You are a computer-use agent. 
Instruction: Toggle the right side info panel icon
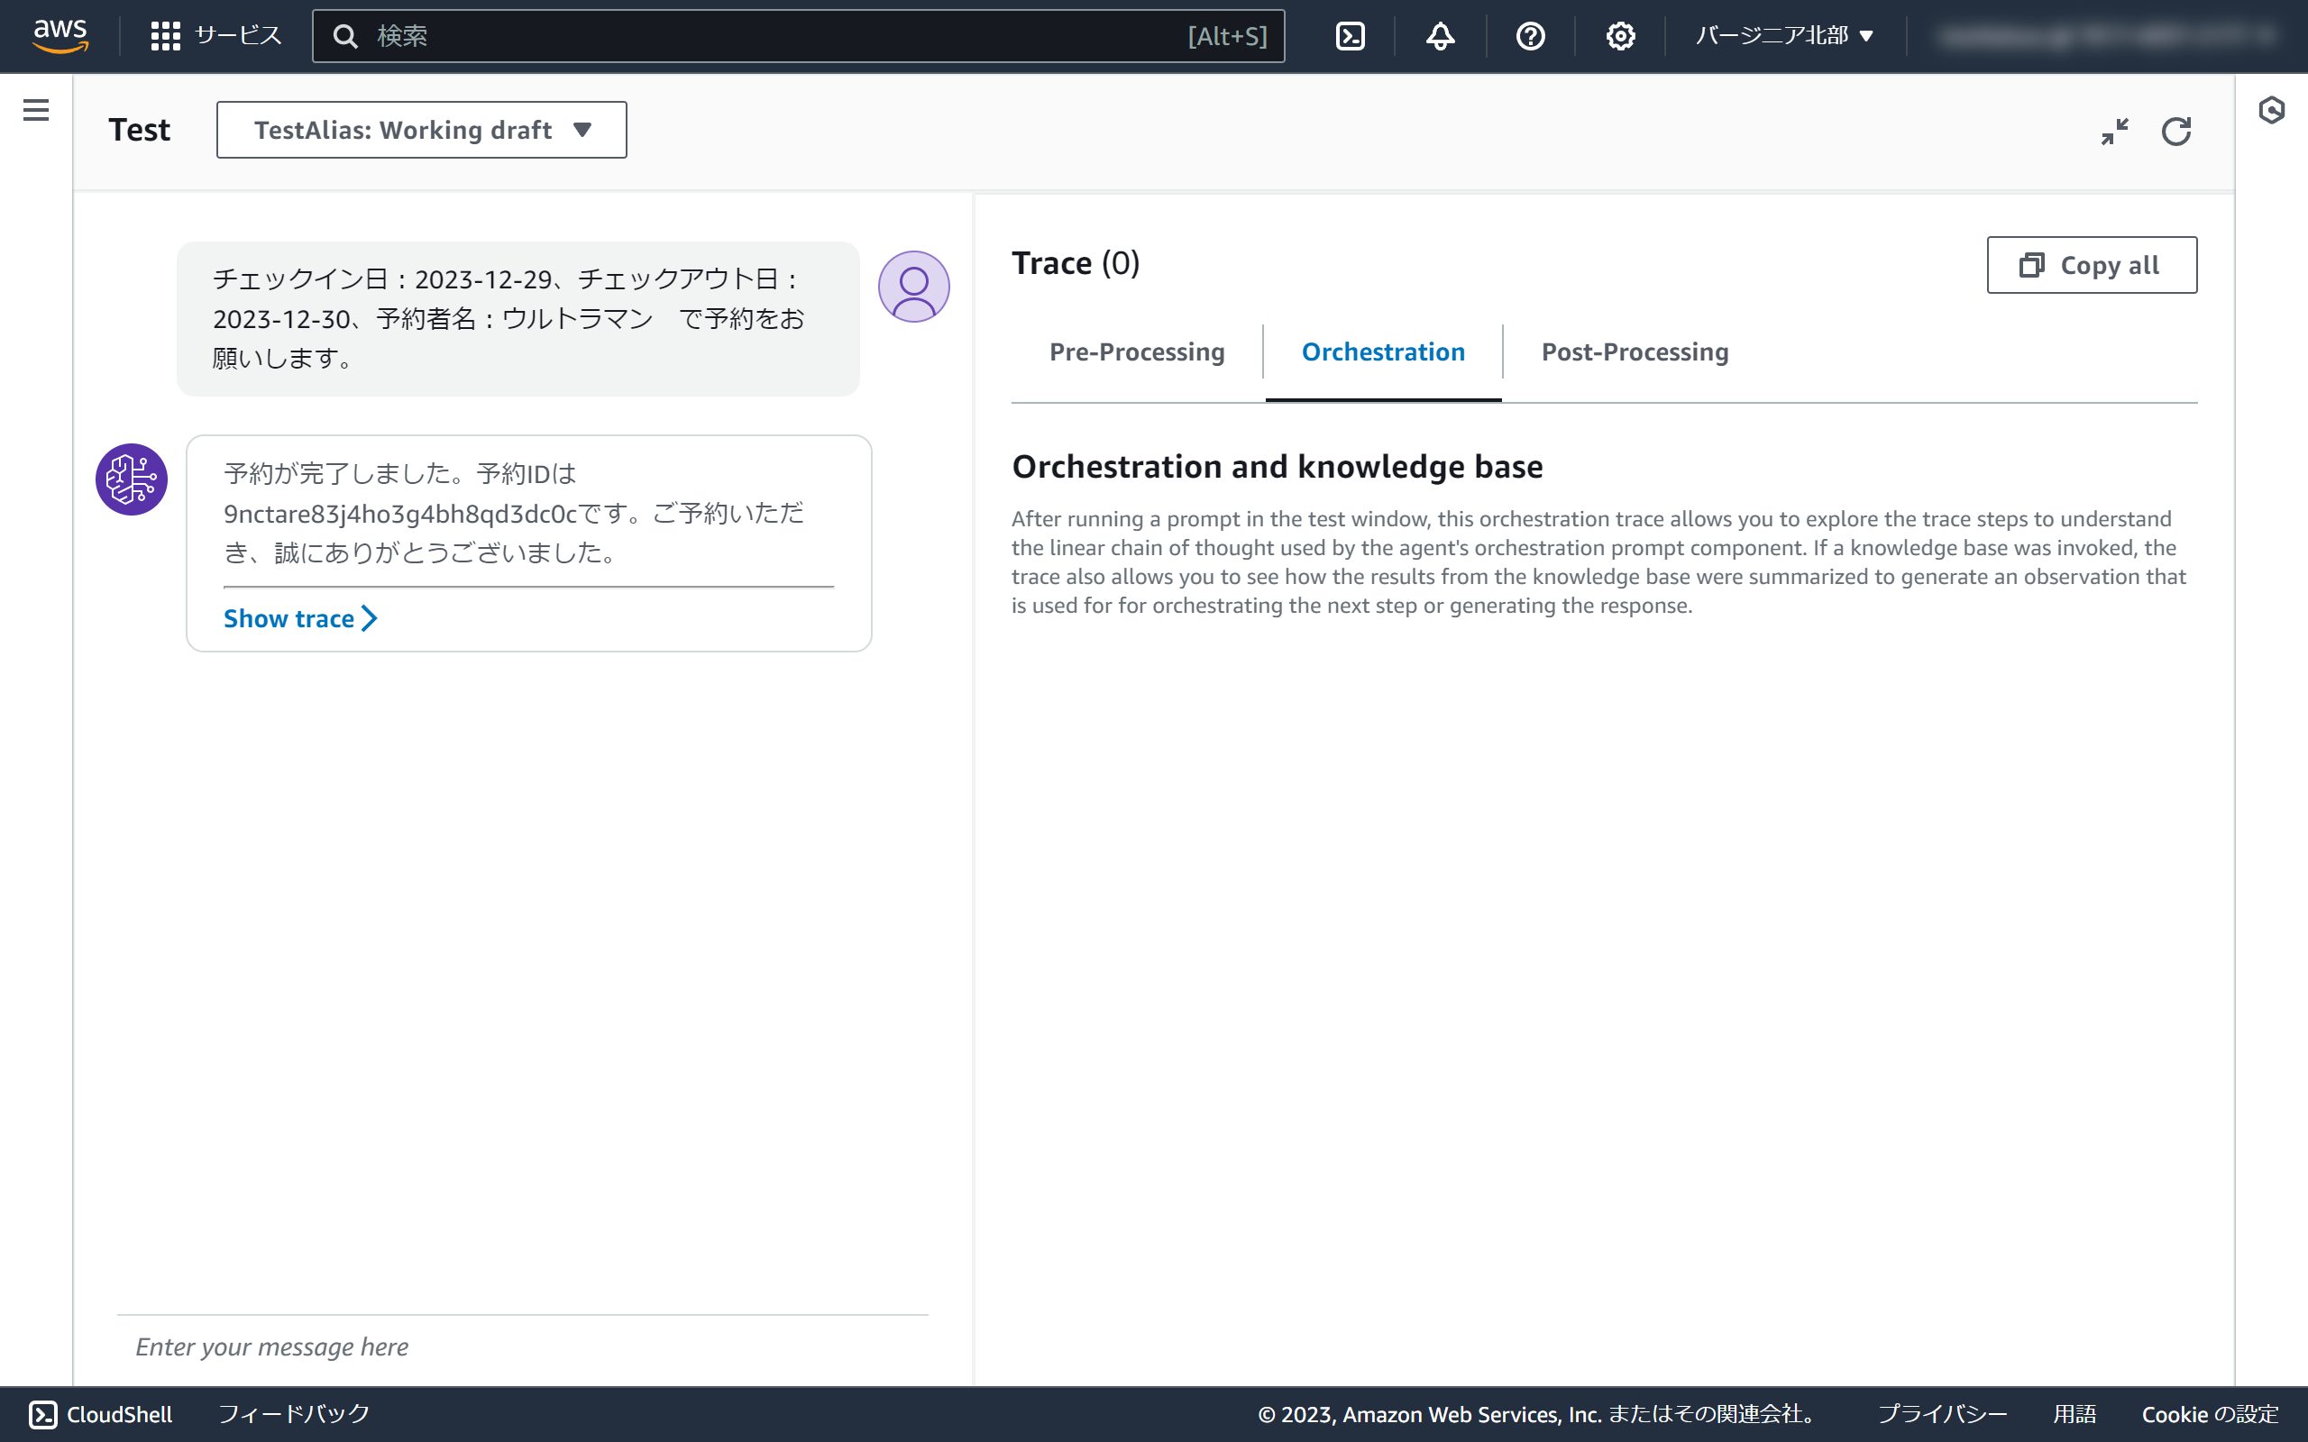click(2271, 111)
